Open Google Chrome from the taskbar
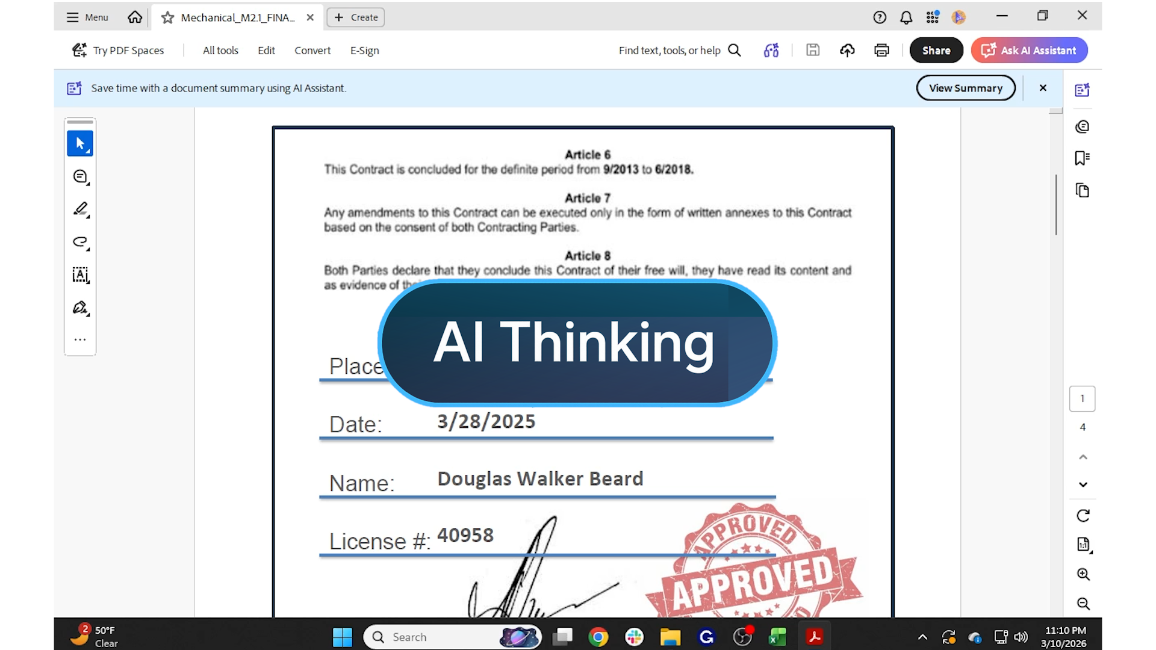Screen dimensions: 1156x650 pos(598,637)
